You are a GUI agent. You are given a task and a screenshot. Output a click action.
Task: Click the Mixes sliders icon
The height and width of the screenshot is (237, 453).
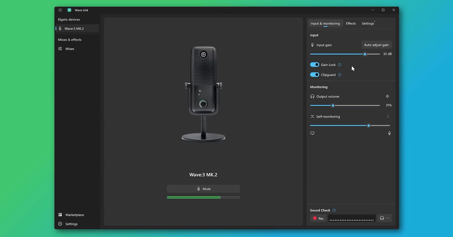pos(60,49)
